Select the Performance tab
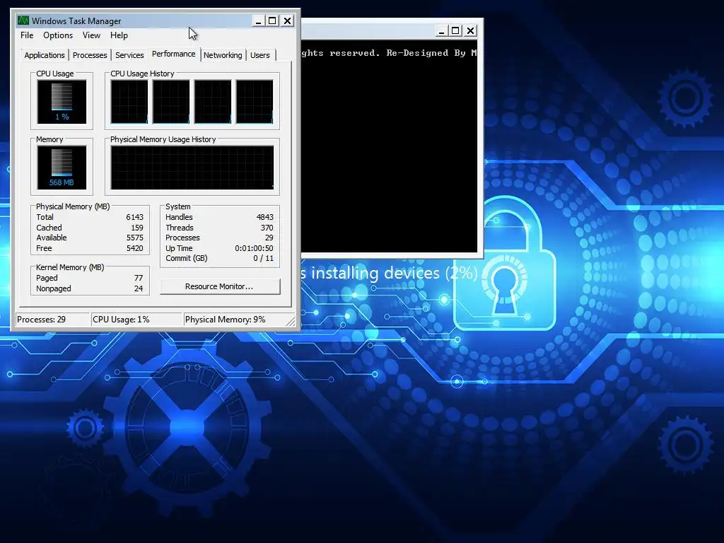 [x=174, y=54]
